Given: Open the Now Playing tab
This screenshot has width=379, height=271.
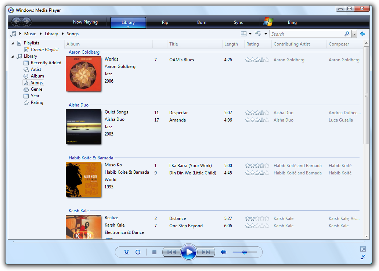Looking at the screenshot, I should [85, 22].
